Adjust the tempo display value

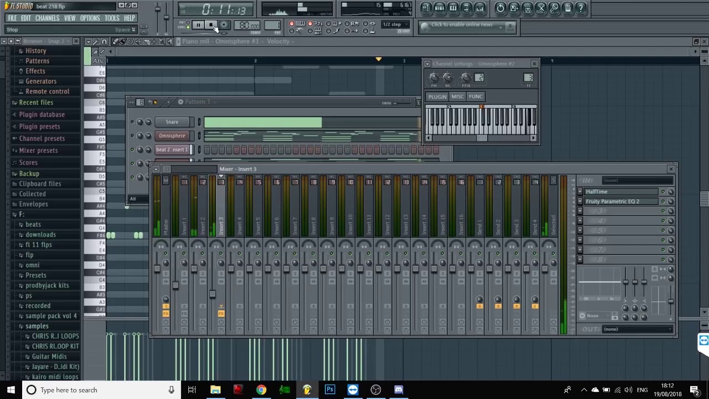click(247, 25)
